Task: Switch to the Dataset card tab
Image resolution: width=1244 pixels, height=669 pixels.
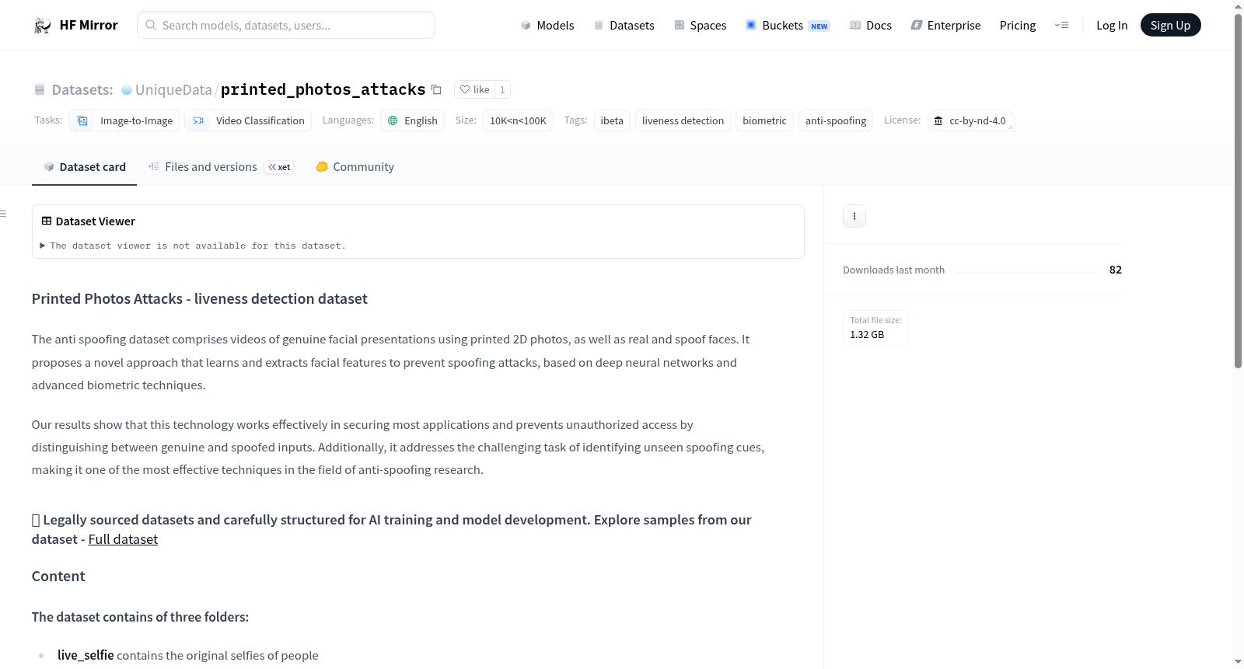Action: (84, 166)
